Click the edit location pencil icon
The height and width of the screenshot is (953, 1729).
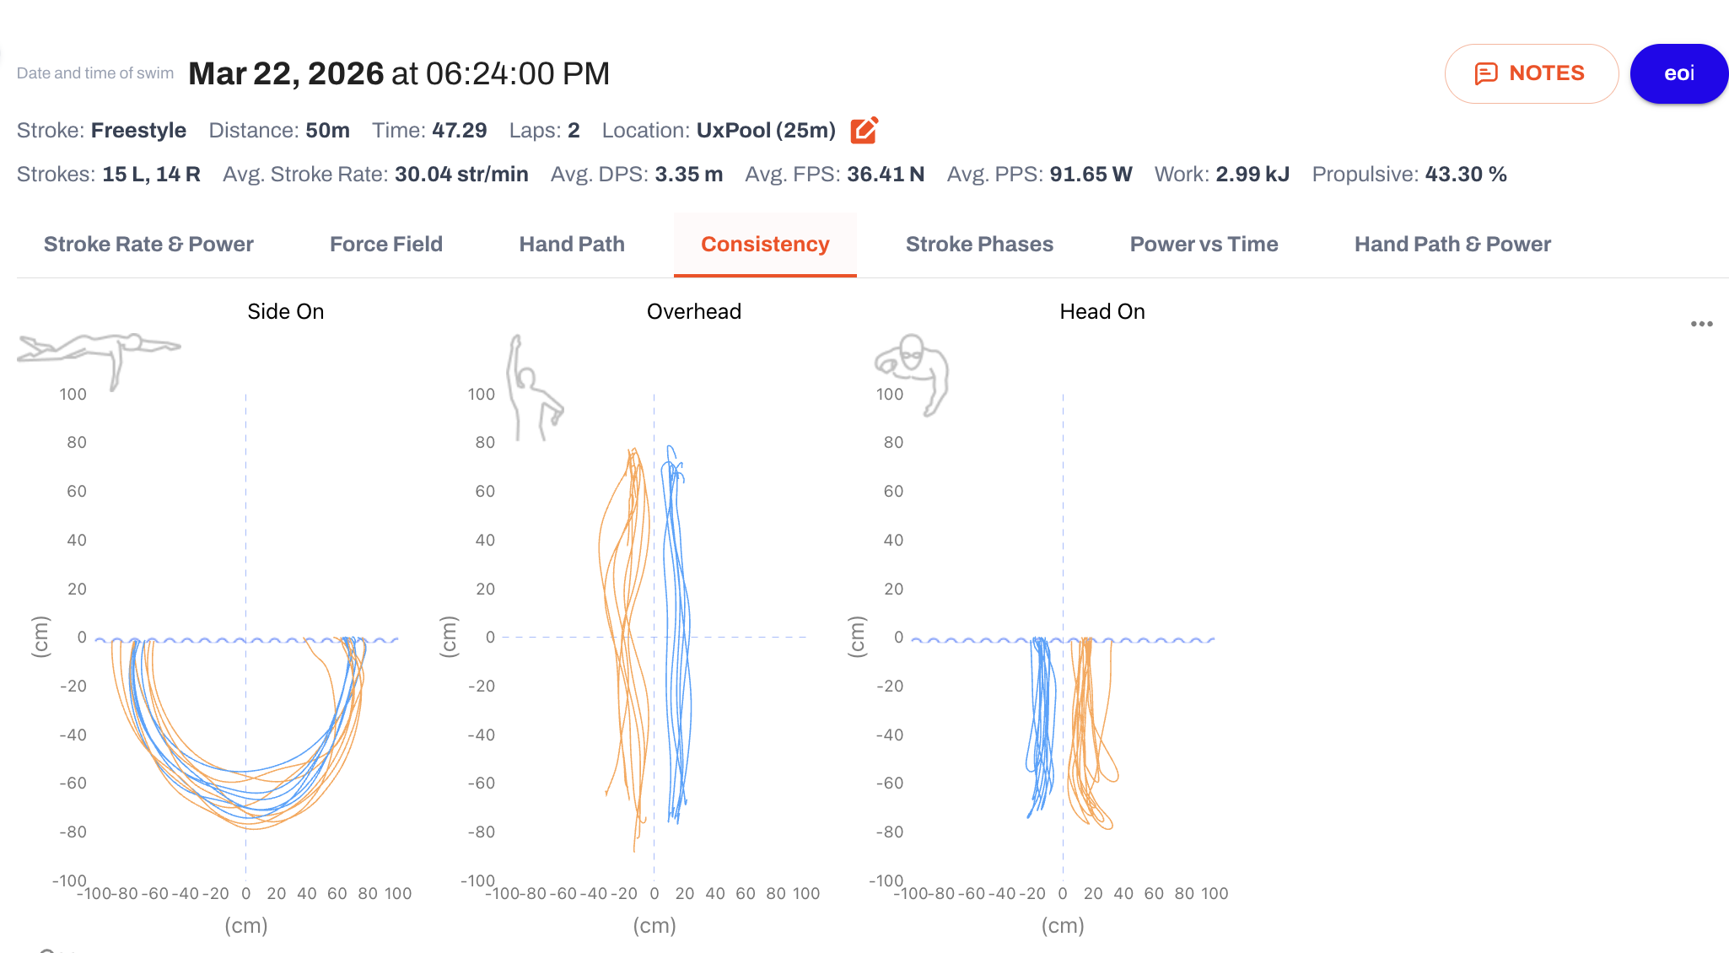[864, 131]
